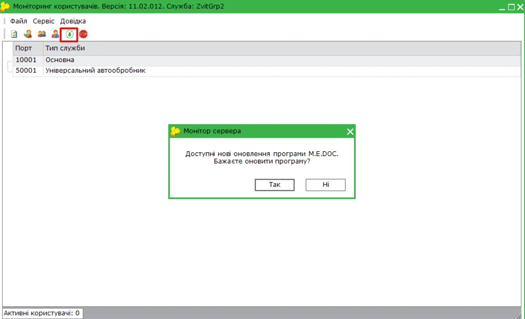Click the Активні користувачі: 0 status field
The height and width of the screenshot is (319, 525).
pos(42,313)
